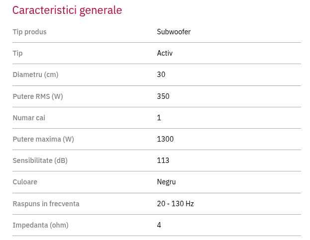Click the "Caracteristici generale" heading
Viewport: 310px width, 240px height.
[67, 10]
